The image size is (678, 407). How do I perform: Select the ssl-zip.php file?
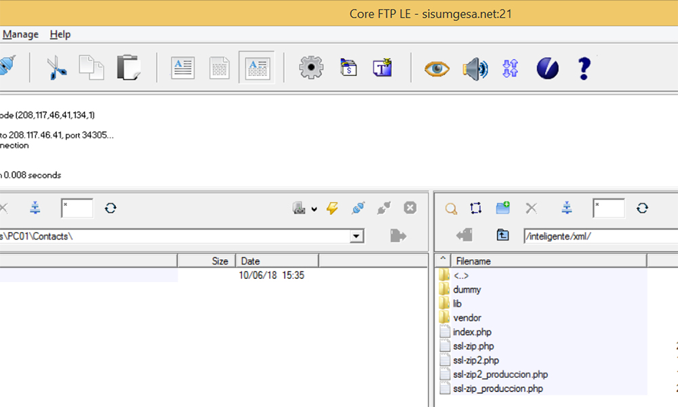[473, 347]
